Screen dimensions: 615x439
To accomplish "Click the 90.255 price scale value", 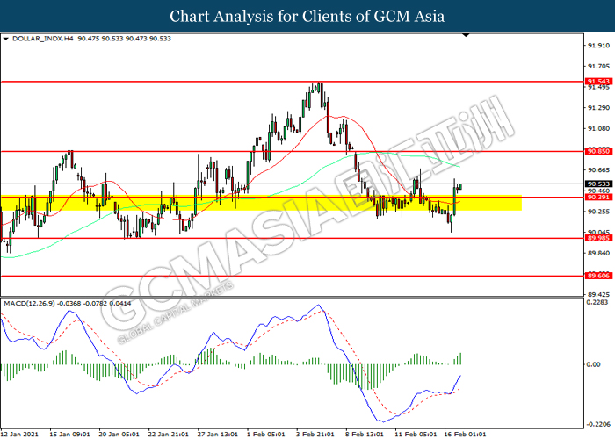I will tap(598, 212).
